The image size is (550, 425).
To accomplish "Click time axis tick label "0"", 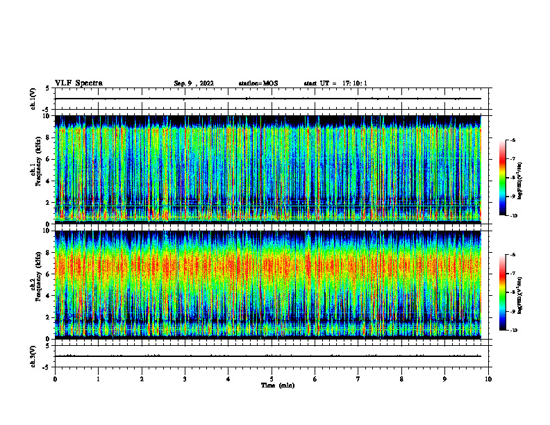I will coord(55,379).
